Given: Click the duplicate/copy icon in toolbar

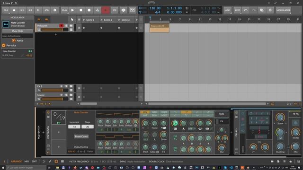Looking at the screenshot, I should point(262,10).
